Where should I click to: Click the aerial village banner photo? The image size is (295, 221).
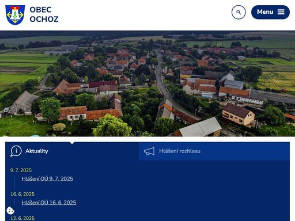click(x=147, y=83)
